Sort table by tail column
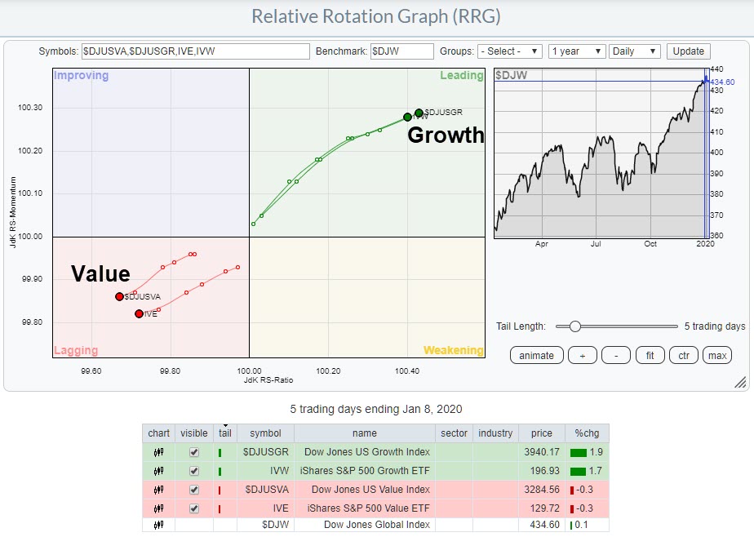The height and width of the screenshot is (537, 754). (x=225, y=433)
